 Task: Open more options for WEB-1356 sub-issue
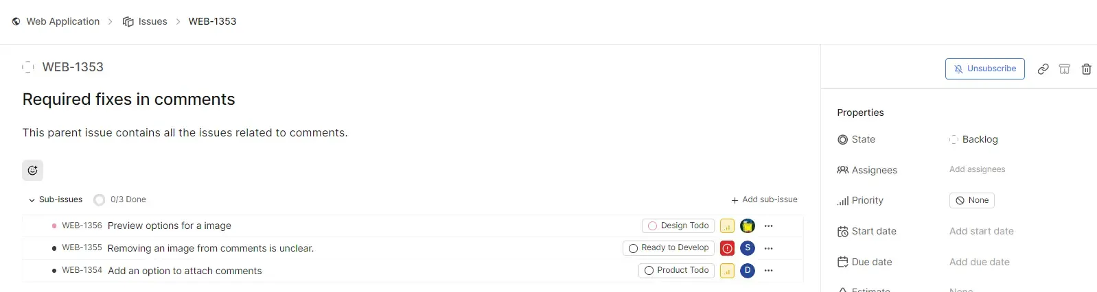coord(769,226)
